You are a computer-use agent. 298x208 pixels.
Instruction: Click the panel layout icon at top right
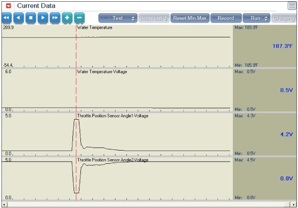pyautogui.click(x=292, y=6)
